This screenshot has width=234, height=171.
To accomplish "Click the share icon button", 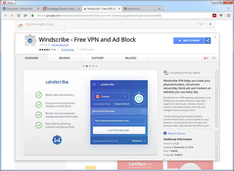I will [x=207, y=40].
